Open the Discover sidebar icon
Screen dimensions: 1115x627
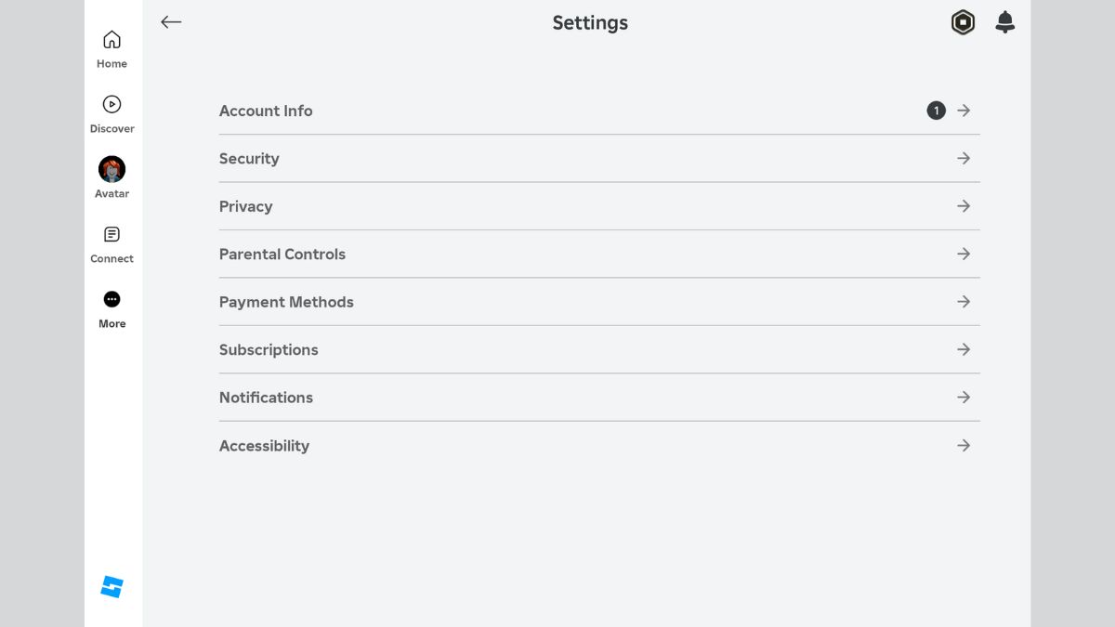click(x=111, y=114)
